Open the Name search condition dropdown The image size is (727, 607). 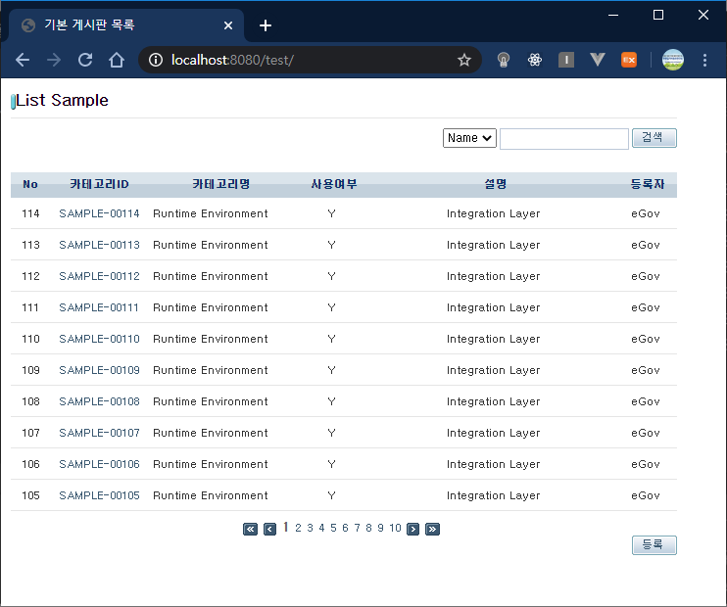469,138
